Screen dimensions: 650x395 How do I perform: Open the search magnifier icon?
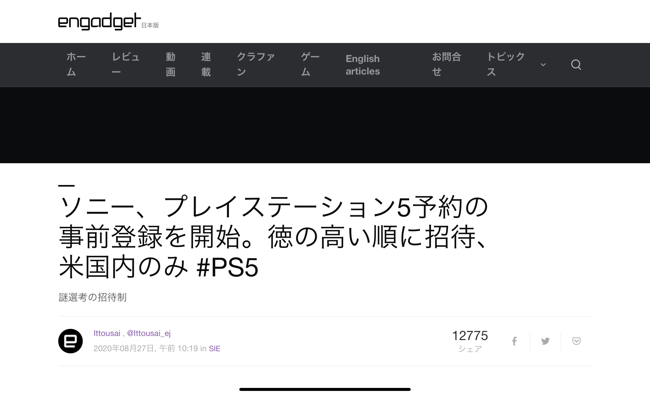tap(576, 65)
